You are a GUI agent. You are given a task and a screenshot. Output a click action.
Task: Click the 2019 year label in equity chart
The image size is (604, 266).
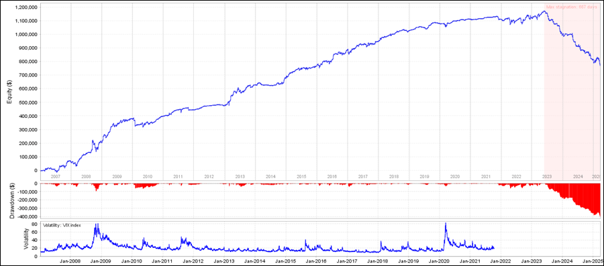tap(424, 176)
